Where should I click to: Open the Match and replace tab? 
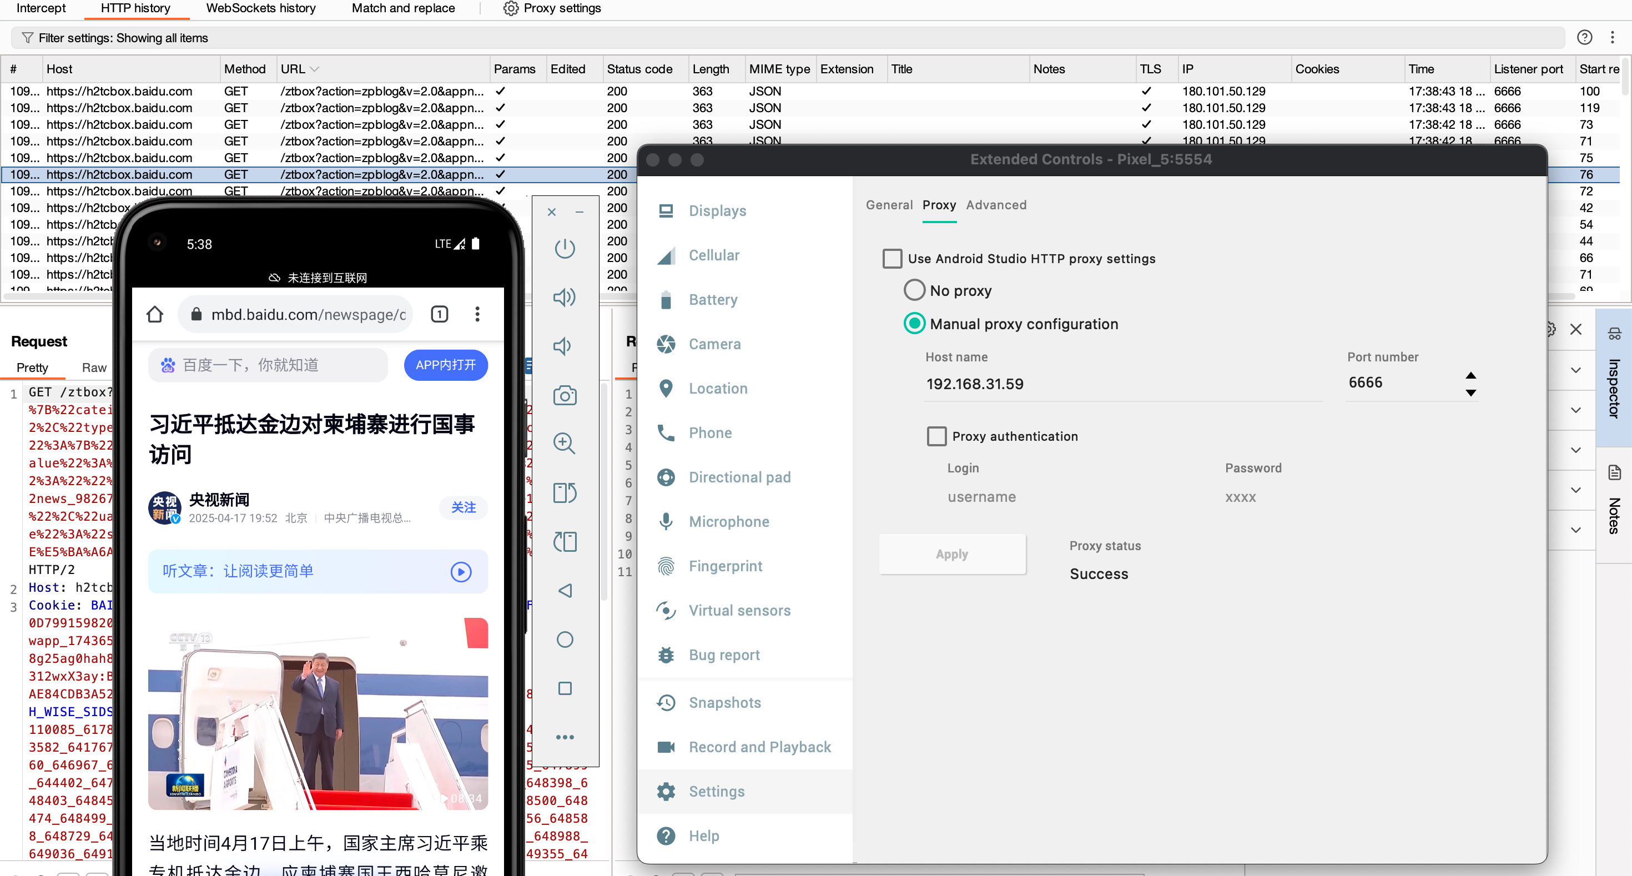(403, 8)
